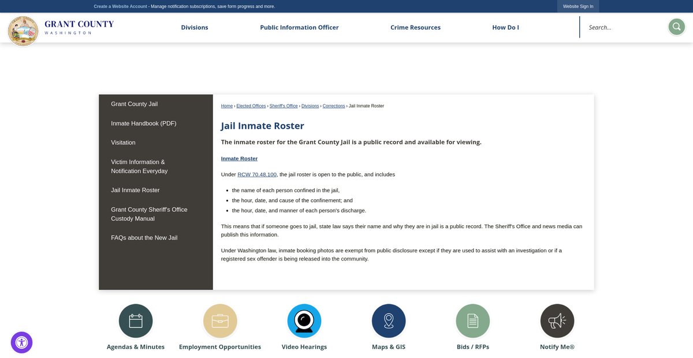
Task: Go to Corrections in the breadcrumb
Action: [334, 106]
